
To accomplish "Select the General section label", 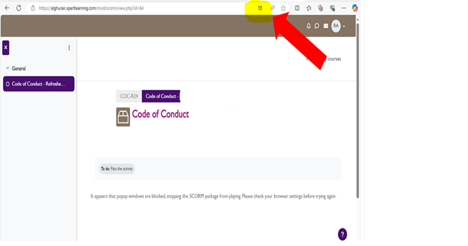I will 18,69.
